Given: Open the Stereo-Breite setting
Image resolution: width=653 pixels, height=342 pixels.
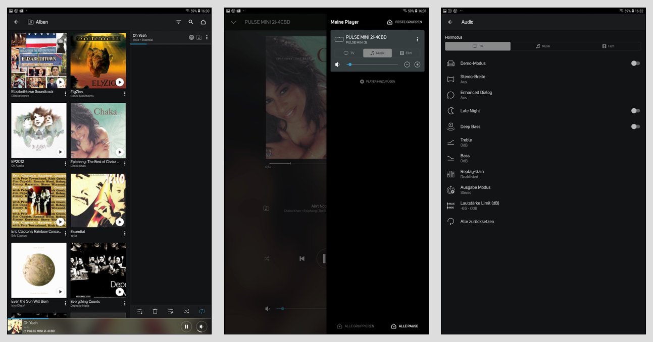Looking at the screenshot, I should point(543,79).
